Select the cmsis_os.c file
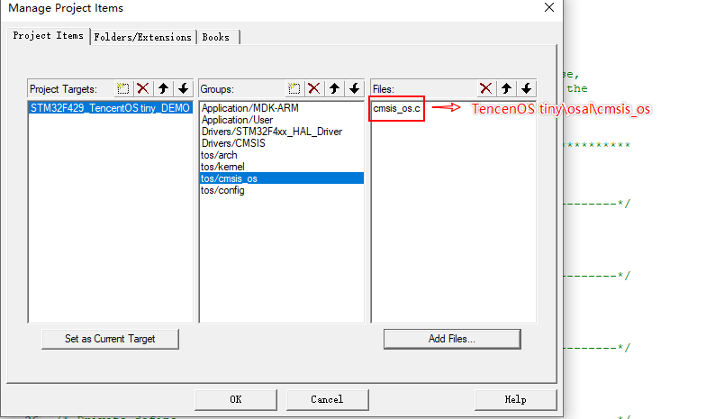This screenshot has width=715, height=419. pyautogui.click(x=397, y=109)
